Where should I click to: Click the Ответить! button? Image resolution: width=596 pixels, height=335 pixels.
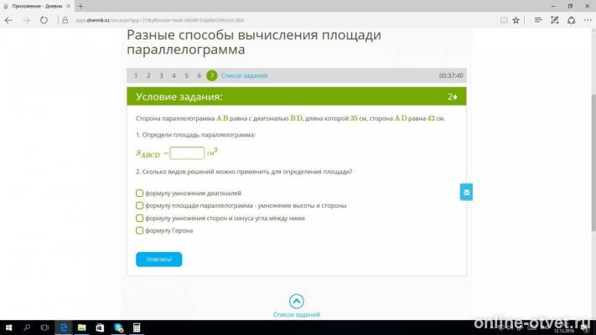pos(159,260)
